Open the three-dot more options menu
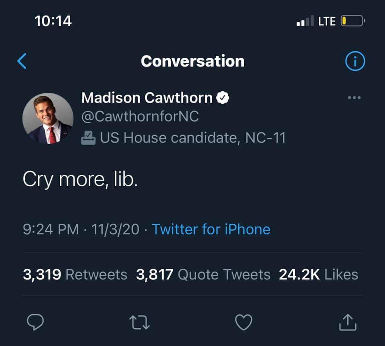Screen dimensions: 385x346 click(x=355, y=98)
